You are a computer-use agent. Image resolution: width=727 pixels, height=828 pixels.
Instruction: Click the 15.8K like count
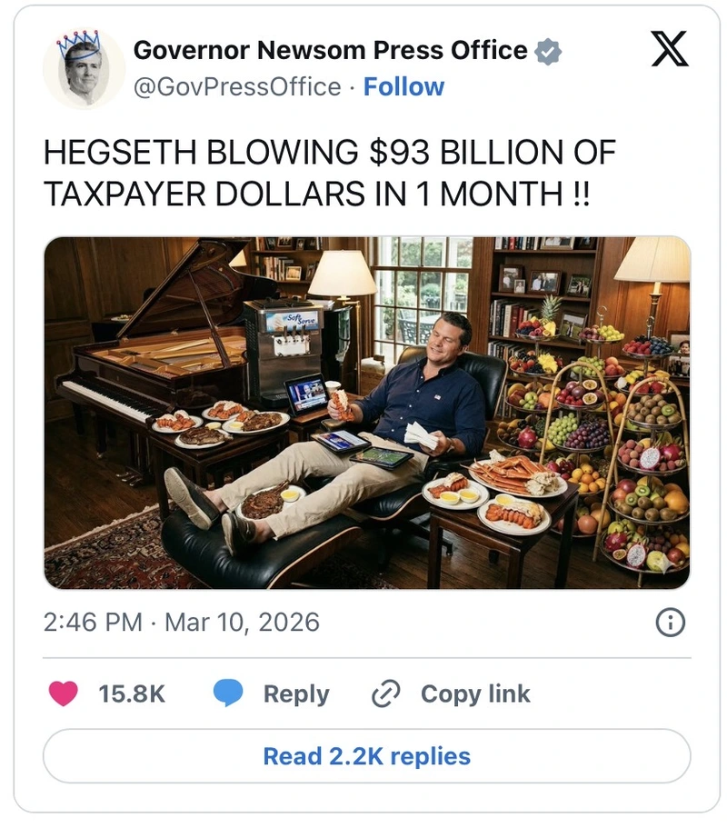pos(132,694)
